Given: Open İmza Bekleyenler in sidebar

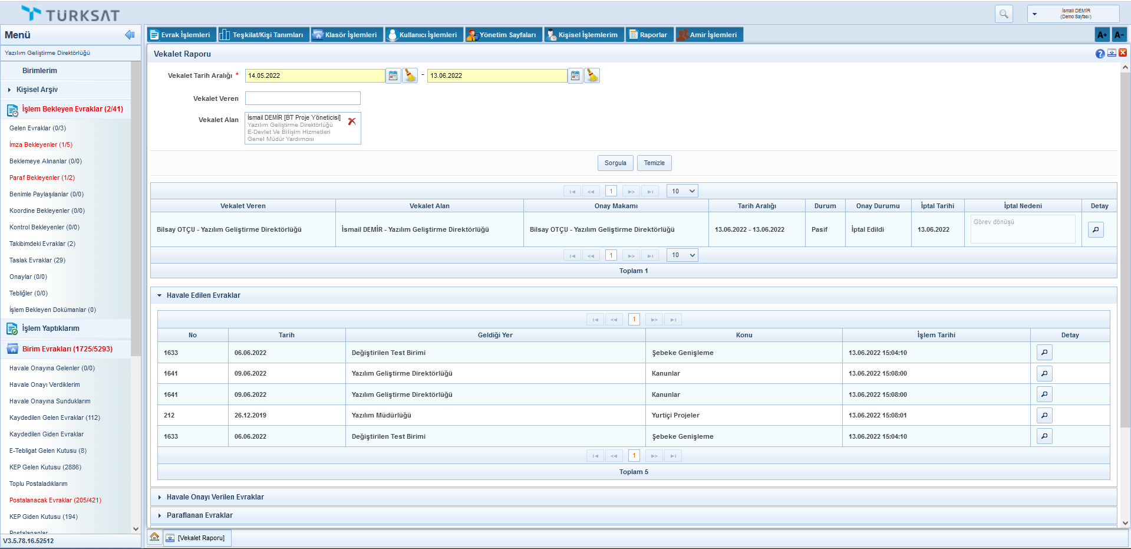Looking at the screenshot, I should tap(41, 144).
